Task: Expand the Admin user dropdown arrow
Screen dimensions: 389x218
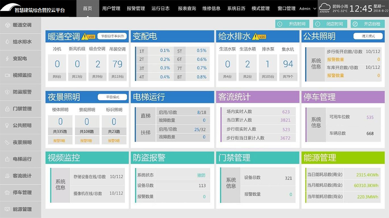Action: (x=315, y=9)
